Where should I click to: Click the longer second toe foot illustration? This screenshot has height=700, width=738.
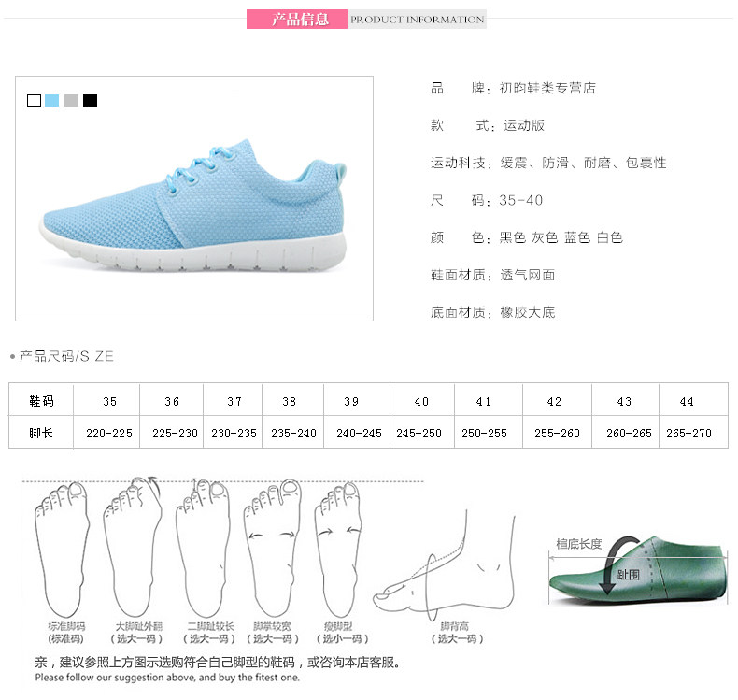point(203,549)
